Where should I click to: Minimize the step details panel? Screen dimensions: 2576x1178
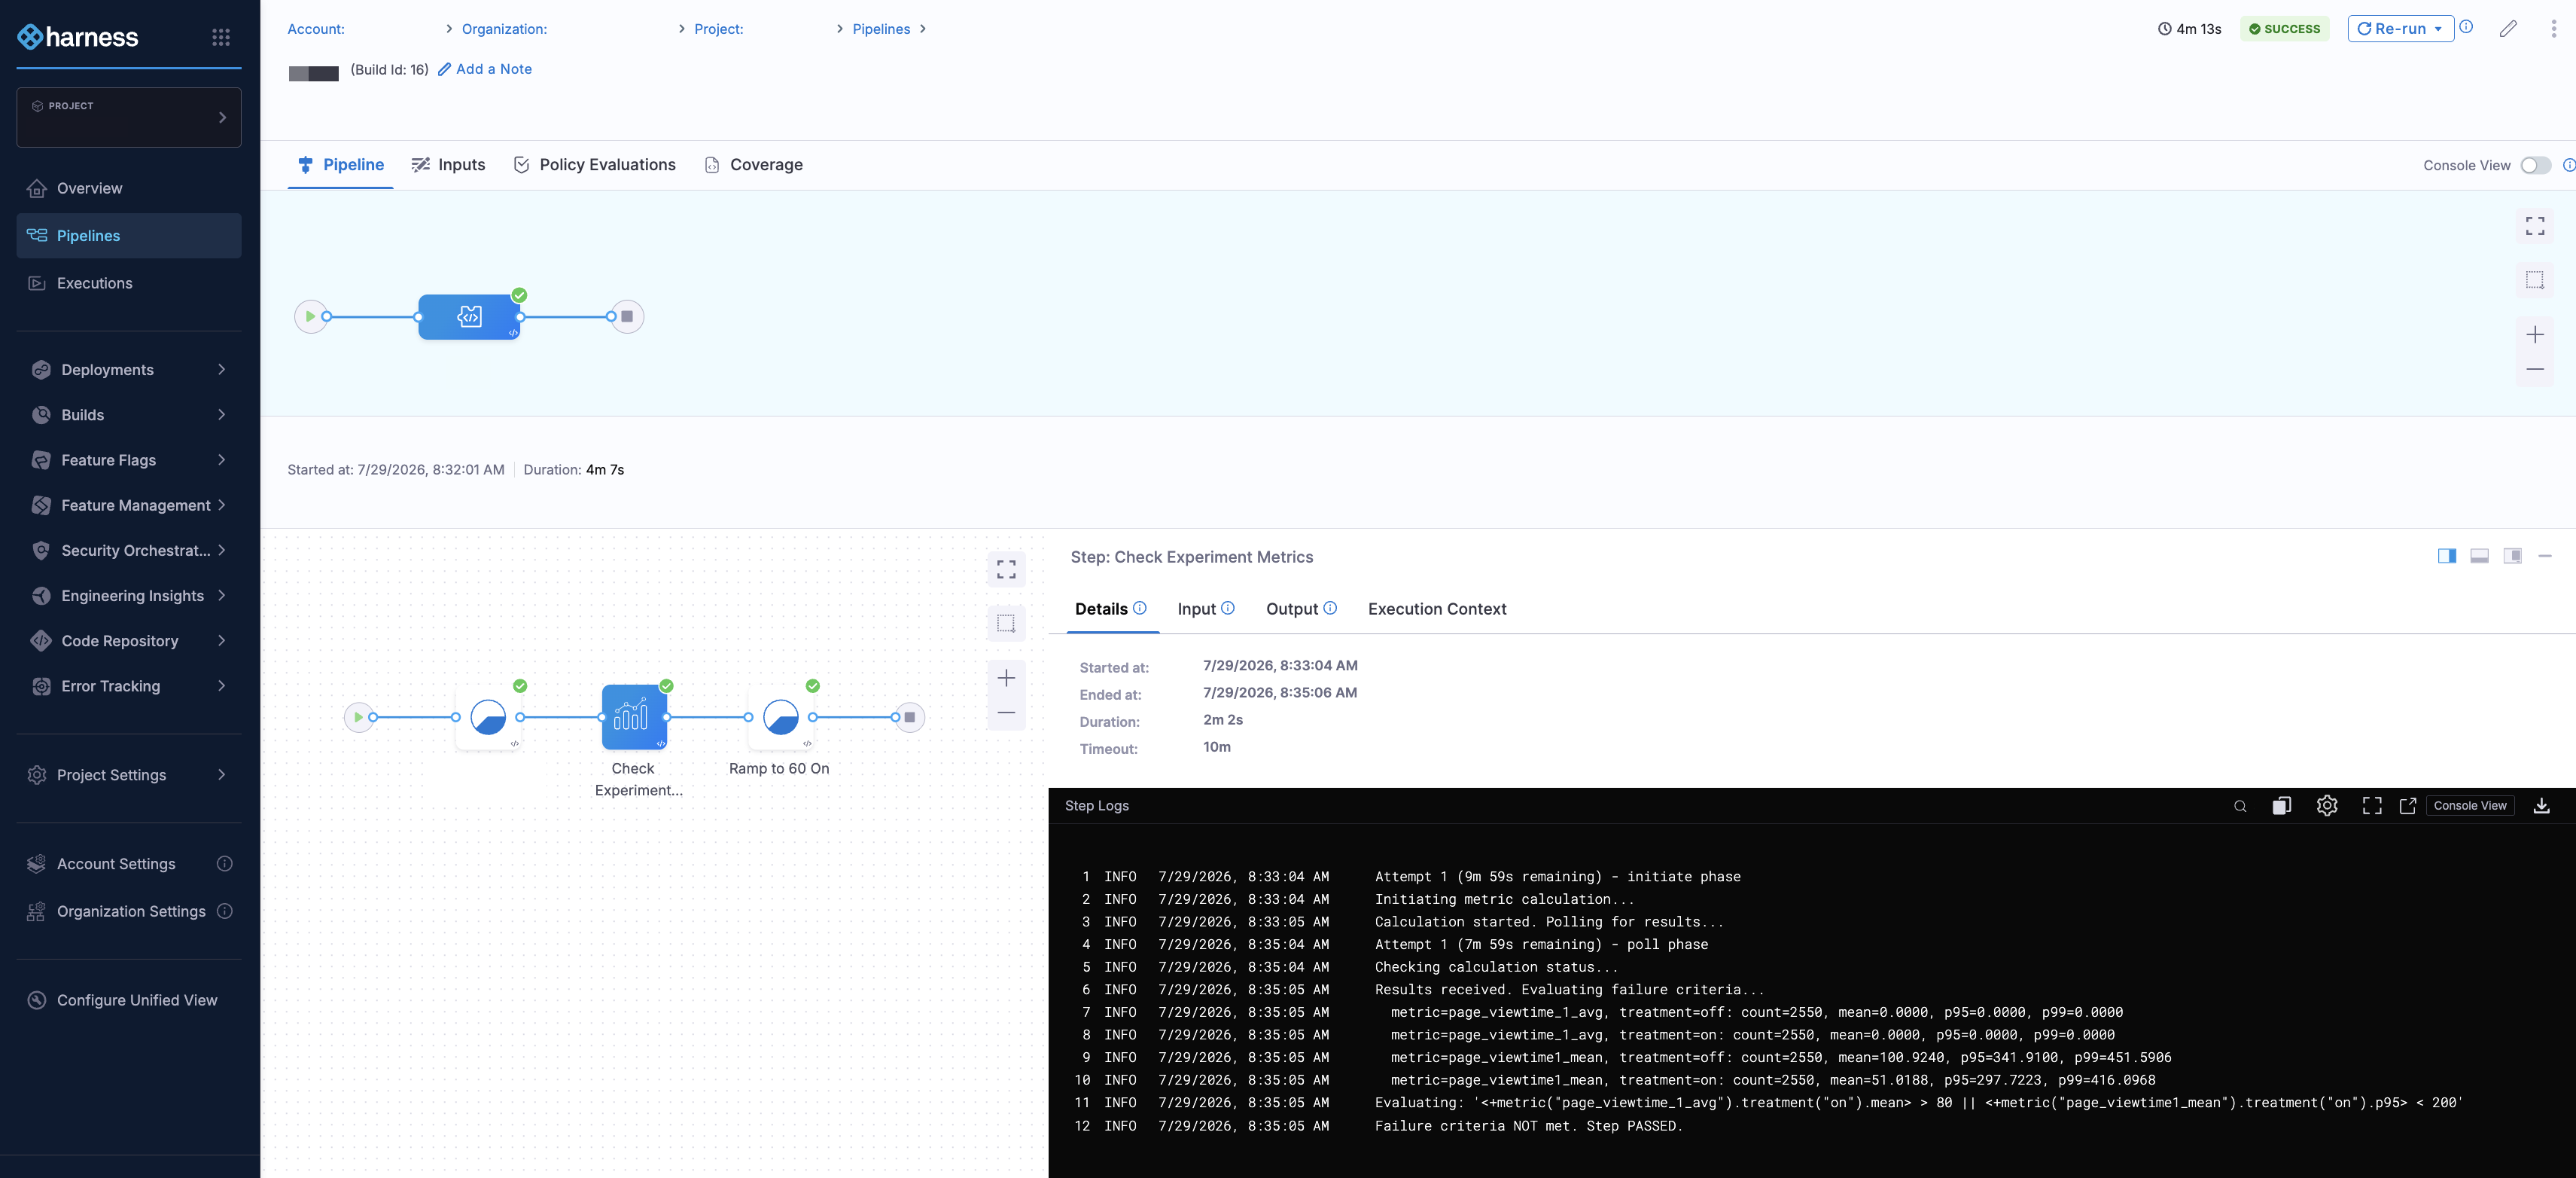tap(2545, 557)
